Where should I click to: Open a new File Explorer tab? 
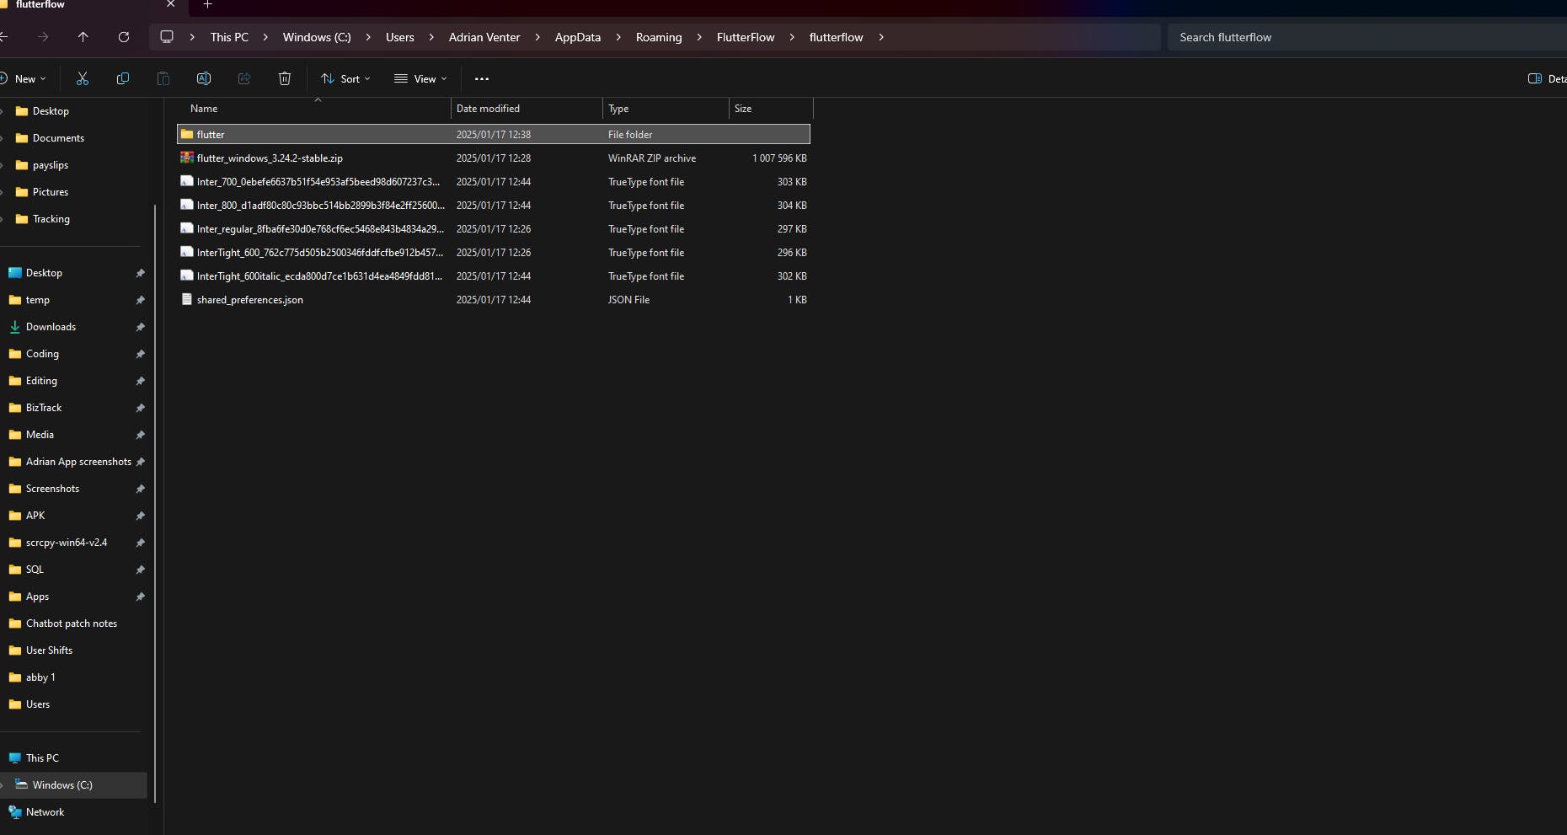pos(208,5)
